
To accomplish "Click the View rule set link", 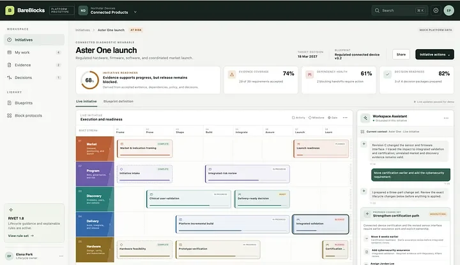I will click(x=21, y=236).
